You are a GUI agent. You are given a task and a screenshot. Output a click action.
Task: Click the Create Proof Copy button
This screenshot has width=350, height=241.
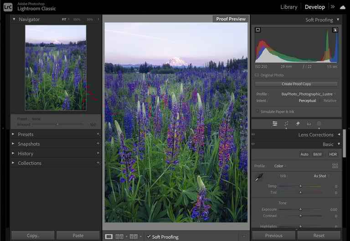tap(296, 84)
